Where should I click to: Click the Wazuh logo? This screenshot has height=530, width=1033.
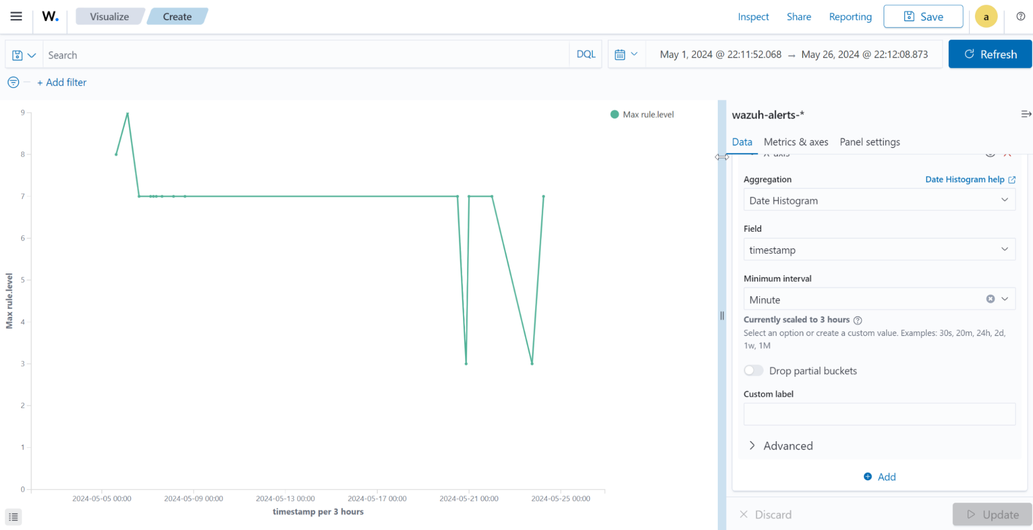pyautogui.click(x=49, y=16)
